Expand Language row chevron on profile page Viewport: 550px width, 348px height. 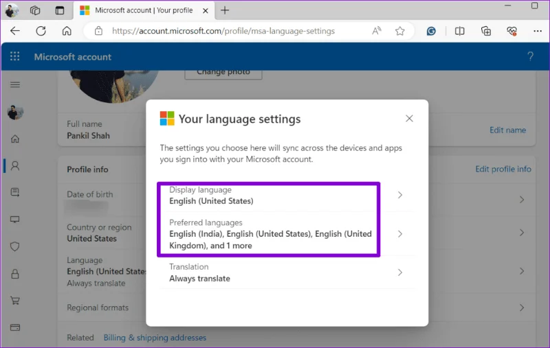coord(522,271)
